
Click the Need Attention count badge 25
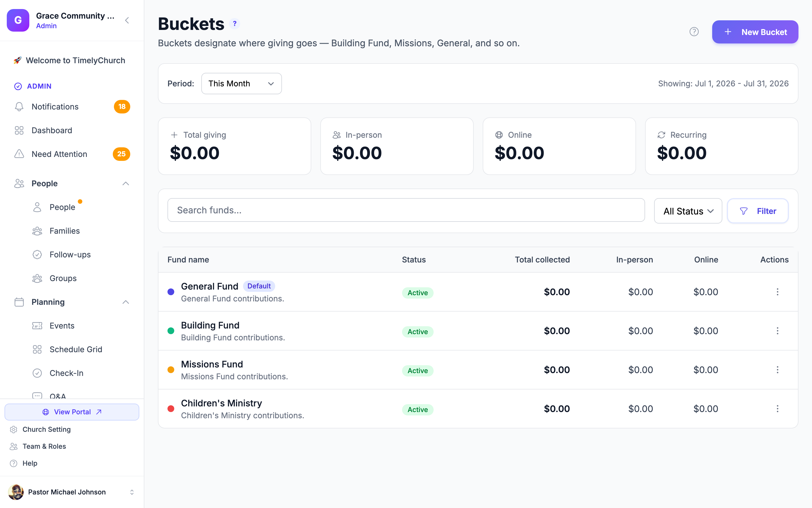(122, 154)
